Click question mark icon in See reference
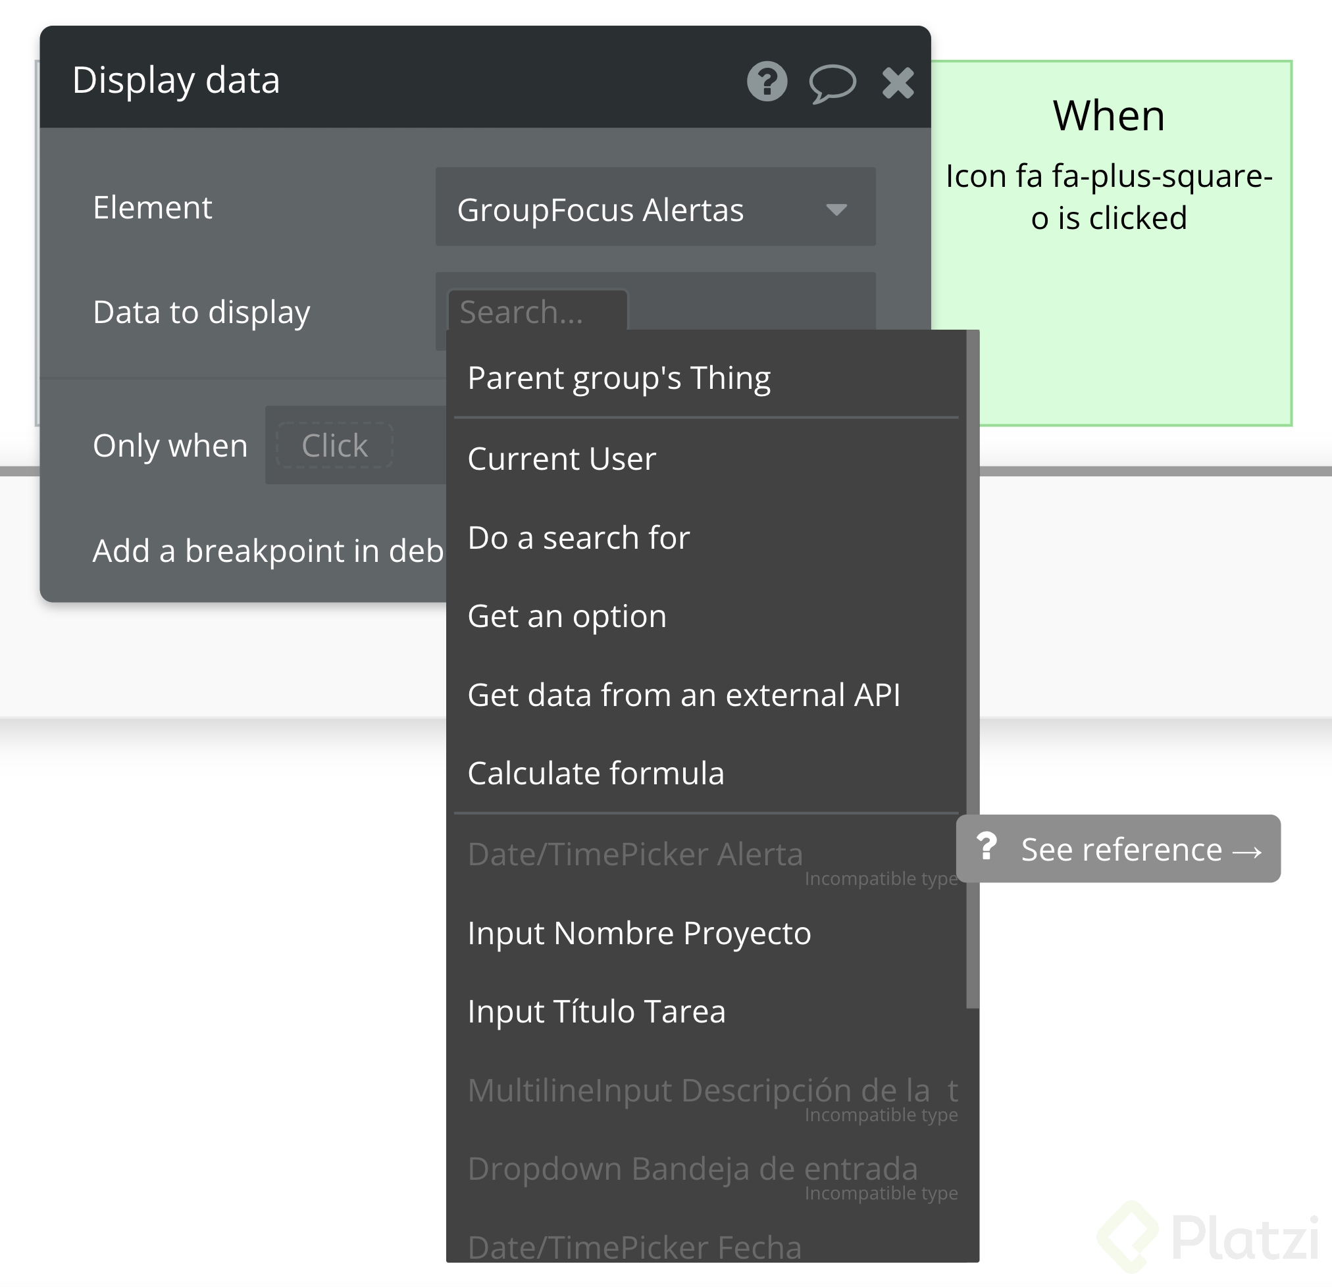Image resolution: width=1332 pixels, height=1287 pixels. [x=986, y=847]
